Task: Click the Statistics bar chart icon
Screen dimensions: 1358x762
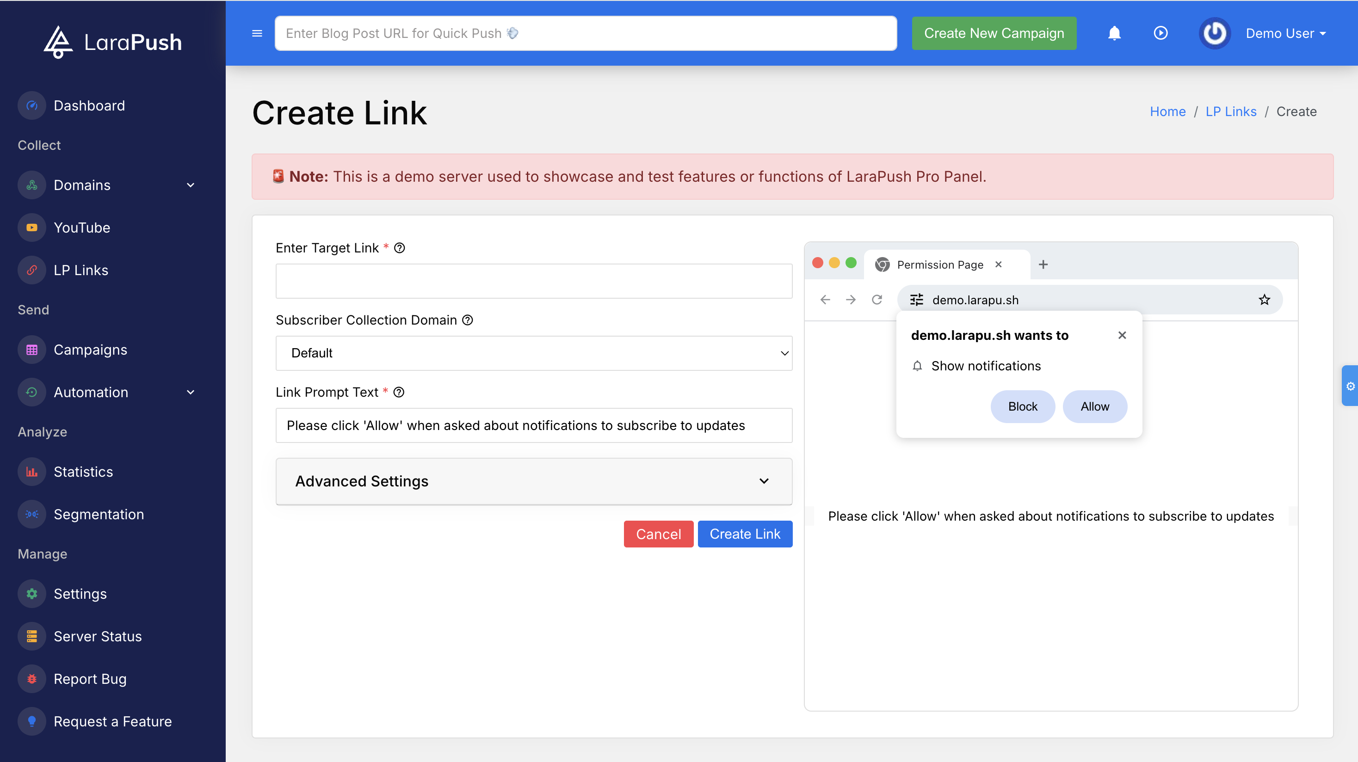Action: 31,472
